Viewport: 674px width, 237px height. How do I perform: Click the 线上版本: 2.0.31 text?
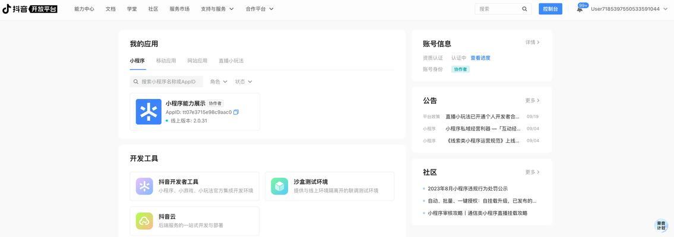click(x=189, y=121)
